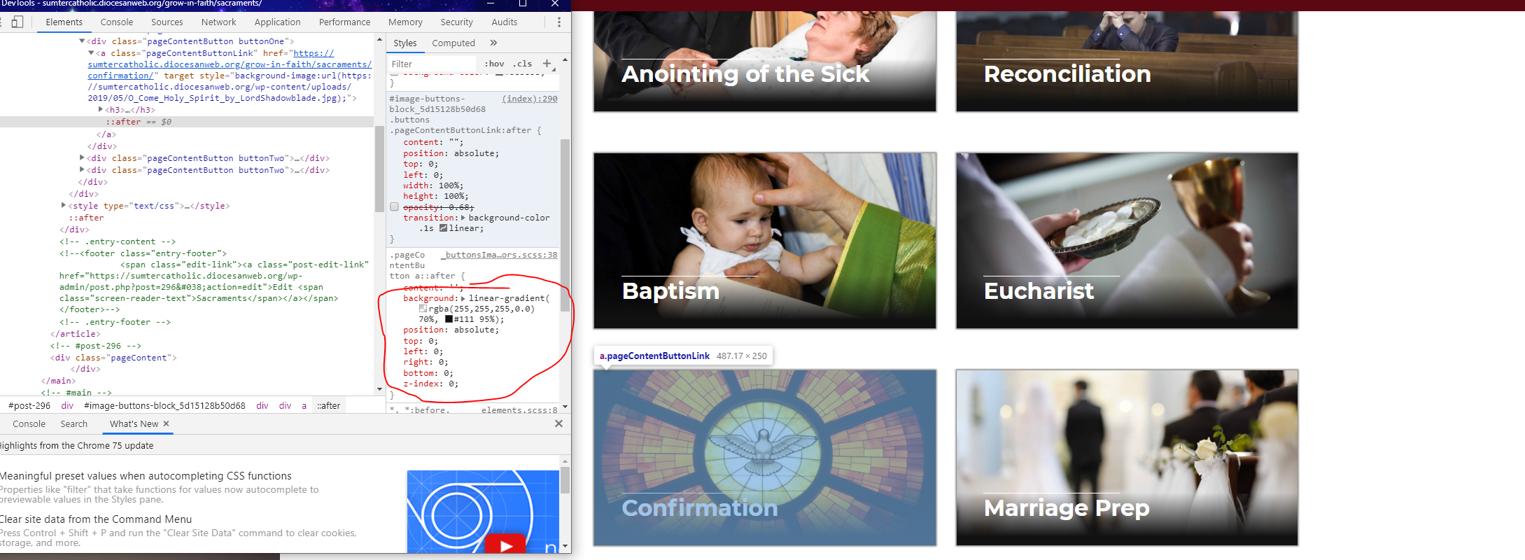Viewport: 1525px width, 560px height.
Task: Close the What's New tab
Action: [x=167, y=423]
